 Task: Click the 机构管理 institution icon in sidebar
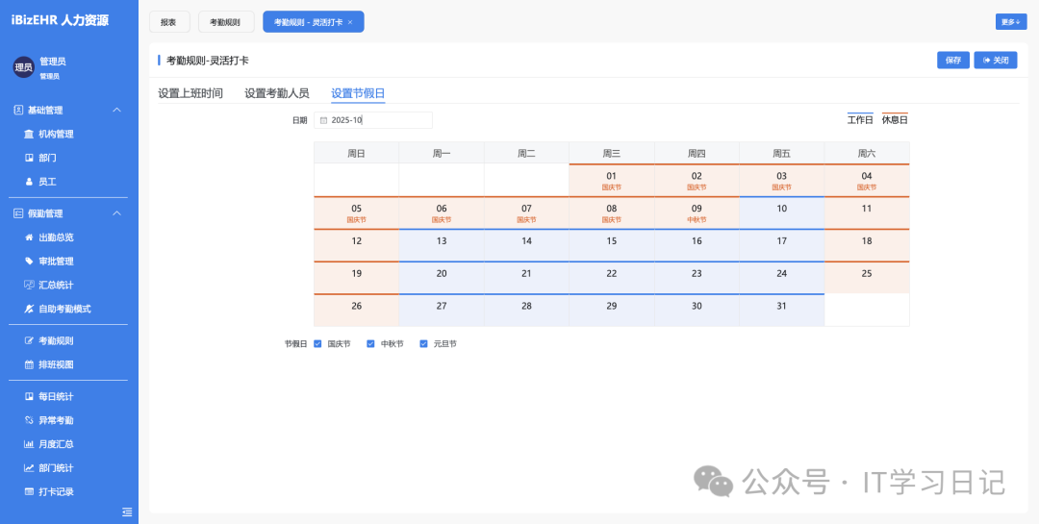point(29,135)
